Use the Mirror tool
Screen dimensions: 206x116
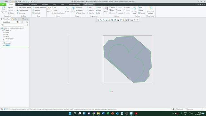[x=112, y=7]
